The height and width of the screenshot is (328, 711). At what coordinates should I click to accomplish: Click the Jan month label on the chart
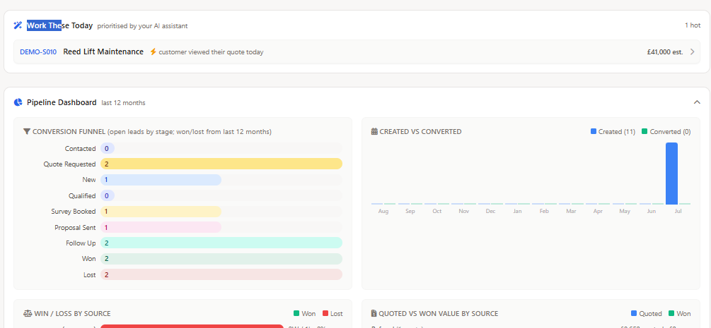pyautogui.click(x=517, y=212)
